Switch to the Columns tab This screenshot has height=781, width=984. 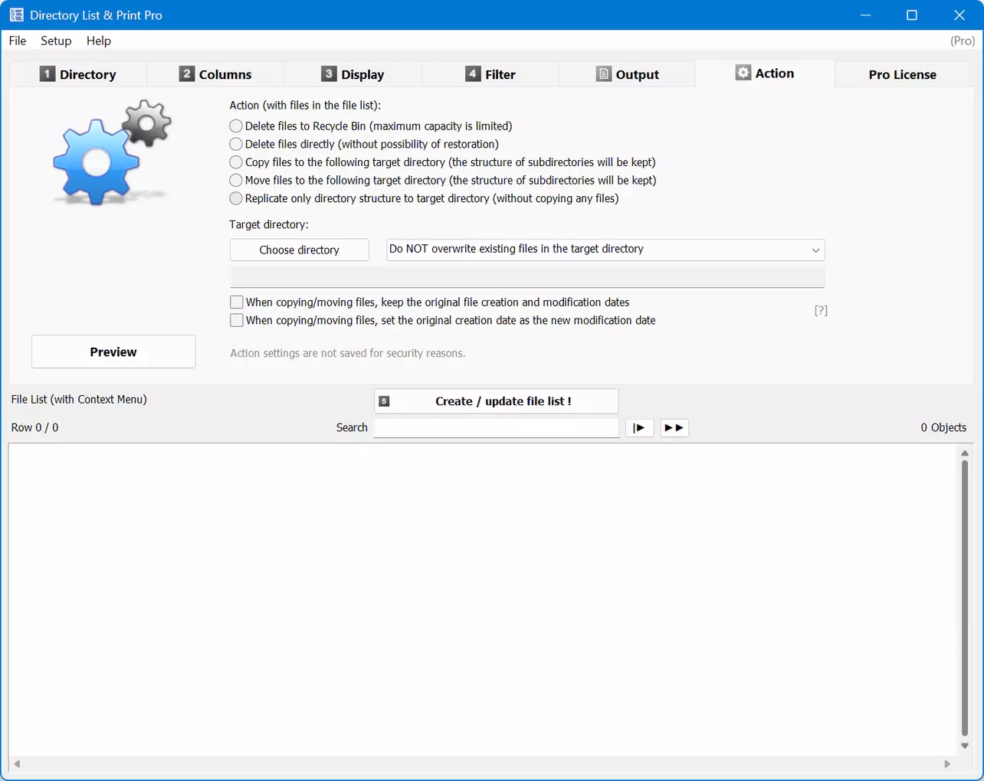[215, 74]
